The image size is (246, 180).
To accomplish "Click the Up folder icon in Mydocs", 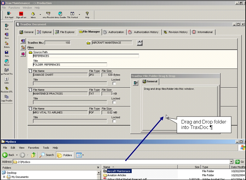I will pos(33,155).
